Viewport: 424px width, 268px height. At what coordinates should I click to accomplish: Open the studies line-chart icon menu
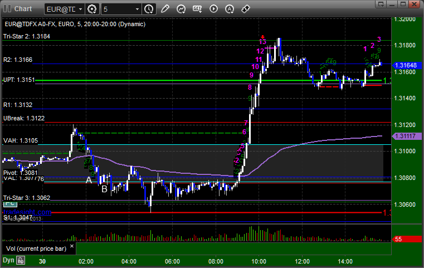[x=181, y=9]
